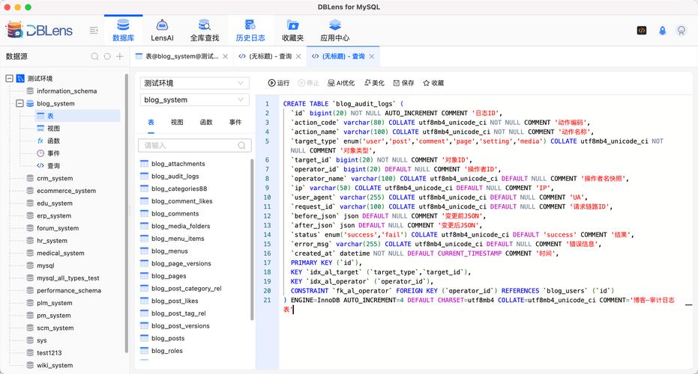Viewport: 698px width, 374px height.
Task: Click the 全库查找 global search icon
Action: pyautogui.click(x=204, y=25)
